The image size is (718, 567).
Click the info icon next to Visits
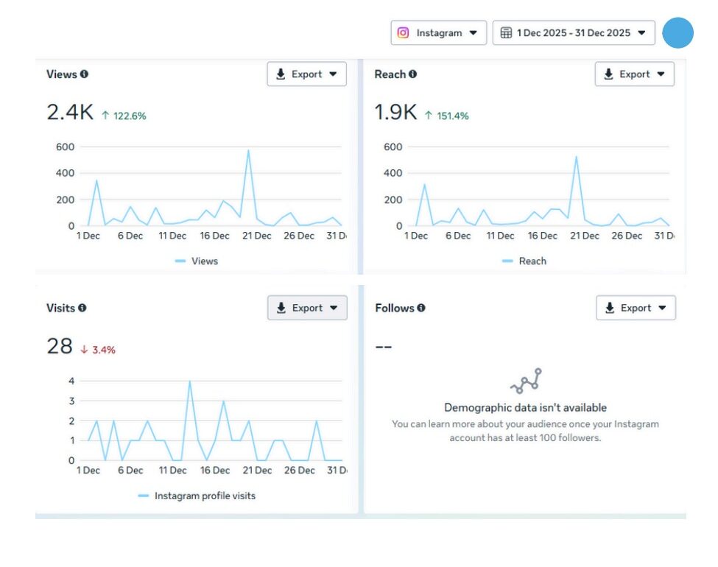click(82, 308)
